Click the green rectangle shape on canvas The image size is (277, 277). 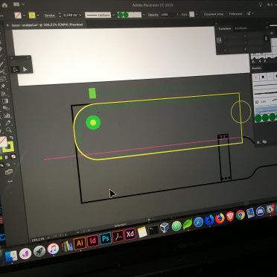coord(92,93)
